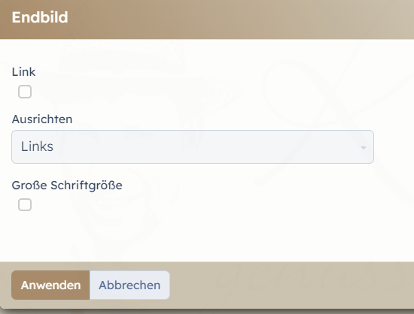
Task: Click the small arrow in Ausrichten combo box
Action: 364,147
